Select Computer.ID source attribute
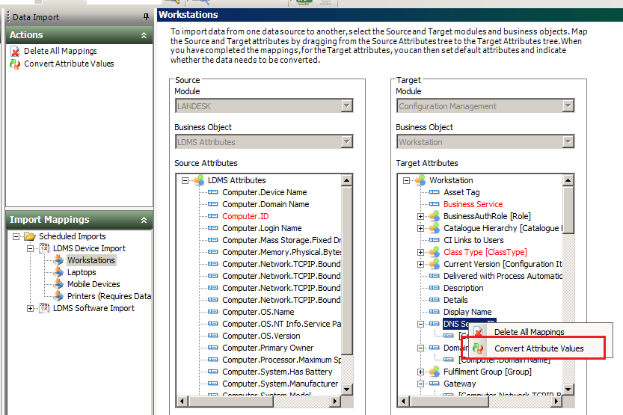This screenshot has width=623, height=415. (245, 216)
